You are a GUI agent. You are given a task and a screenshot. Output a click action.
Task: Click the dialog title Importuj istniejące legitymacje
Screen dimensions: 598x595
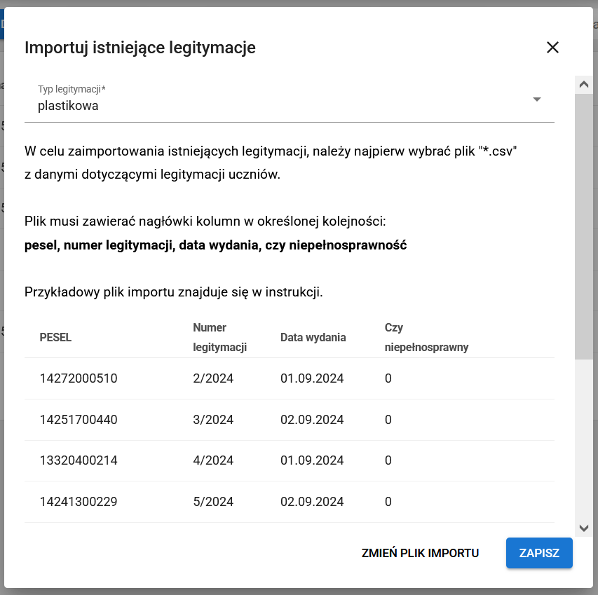click(x=140, y=48)
